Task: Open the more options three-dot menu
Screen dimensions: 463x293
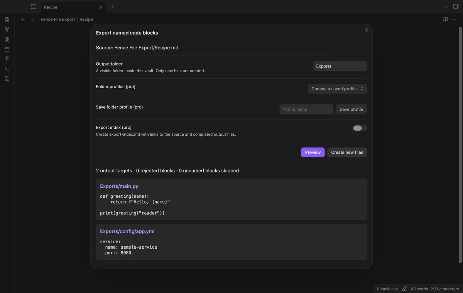Action: tap(454, 19)
